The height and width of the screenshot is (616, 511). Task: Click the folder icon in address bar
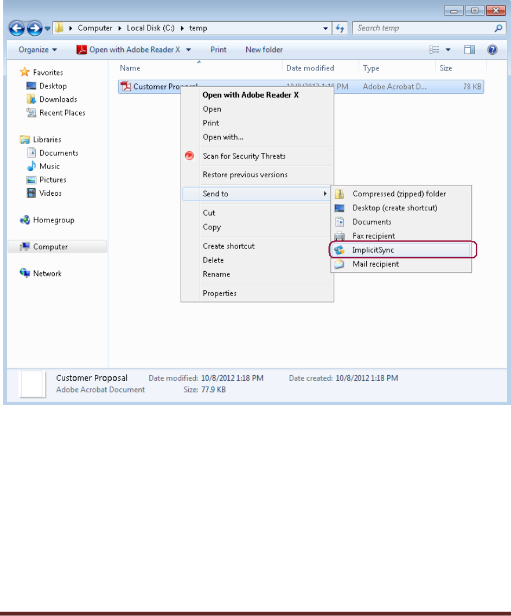pyautogui.click(x=59, y=28)
